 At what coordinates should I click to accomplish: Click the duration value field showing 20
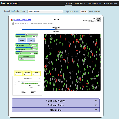[30, 53]
